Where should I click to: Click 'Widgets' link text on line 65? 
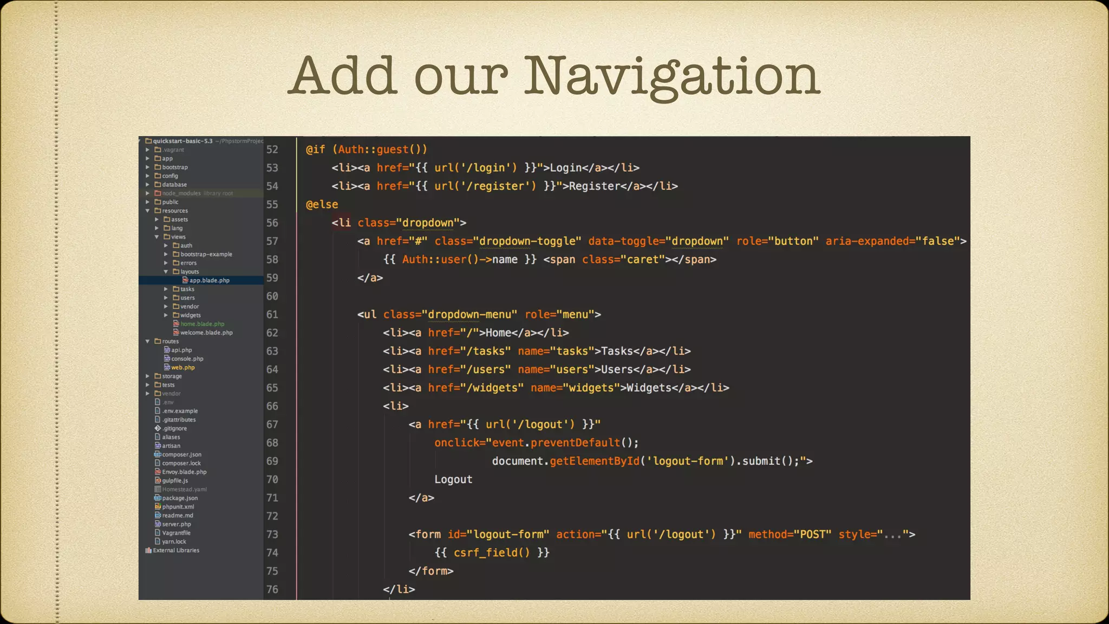coord(649,388)
